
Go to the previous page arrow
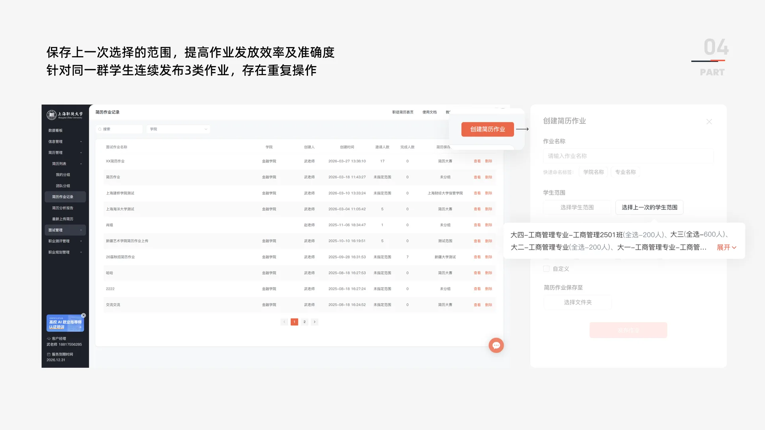click(x=284, y=322)
